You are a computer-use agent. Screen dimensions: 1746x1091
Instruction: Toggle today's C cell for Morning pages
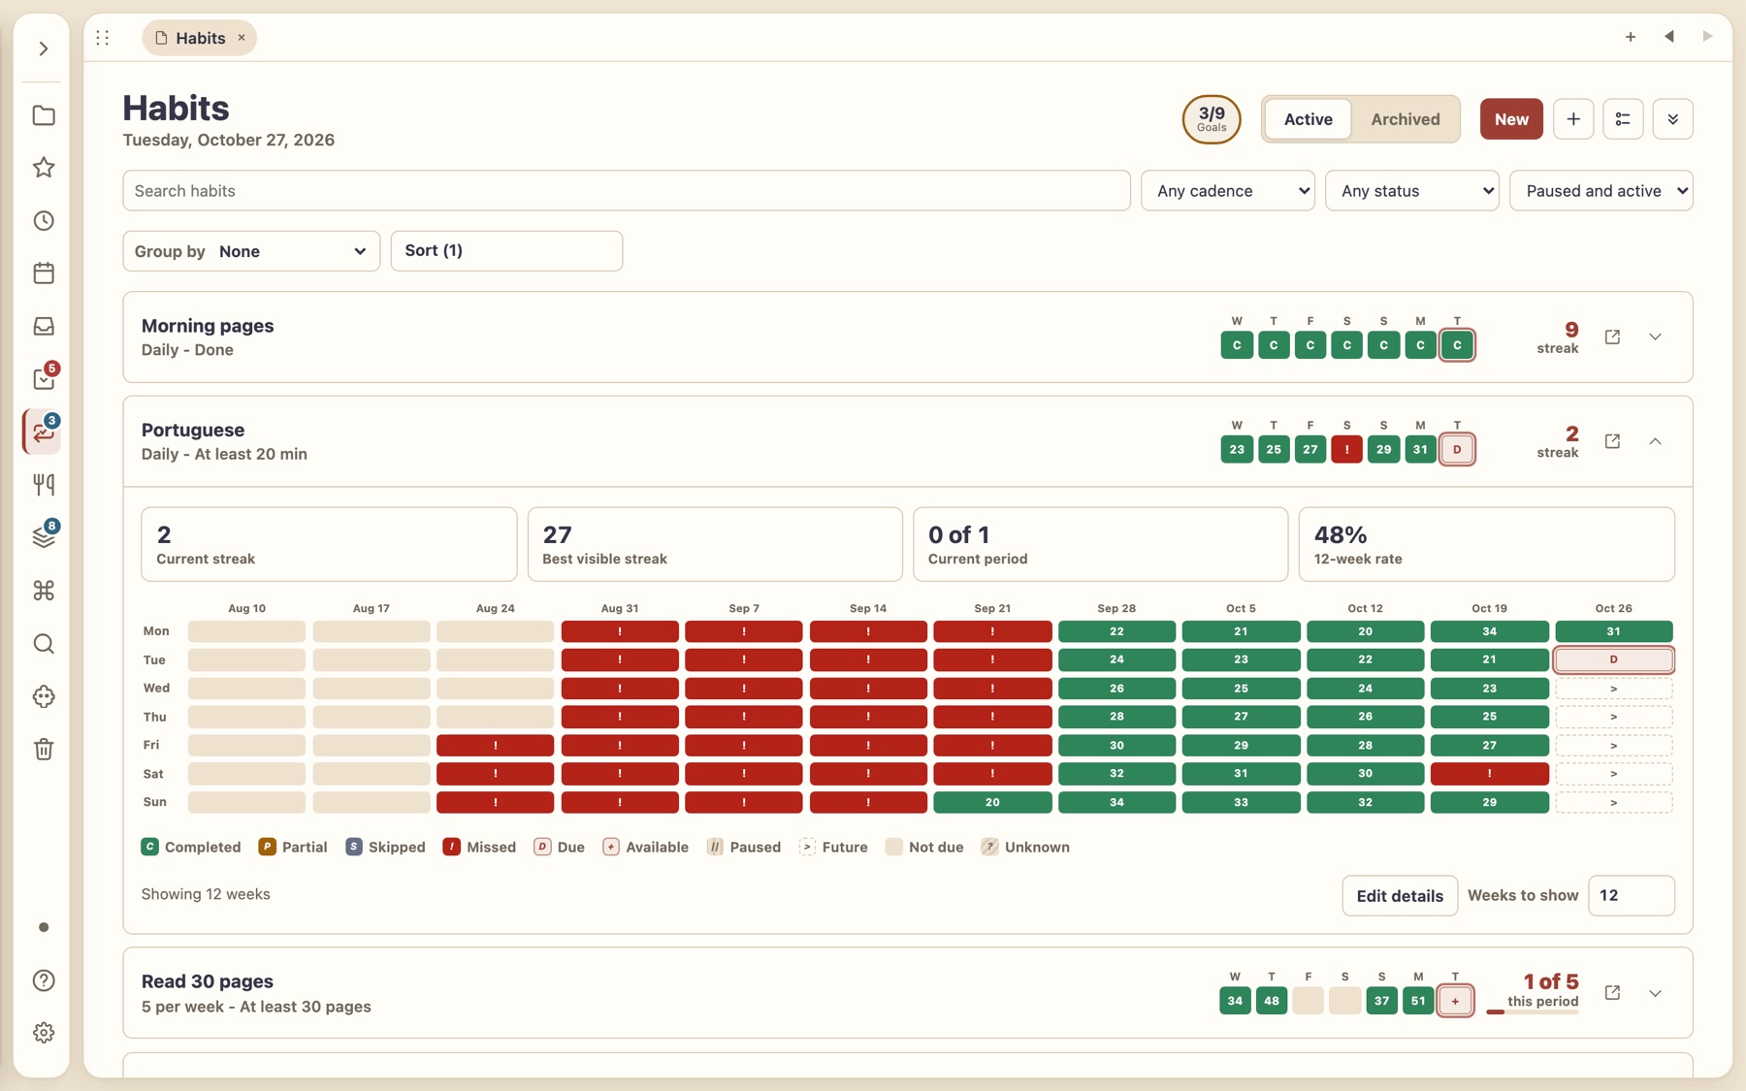[1457, 345]
